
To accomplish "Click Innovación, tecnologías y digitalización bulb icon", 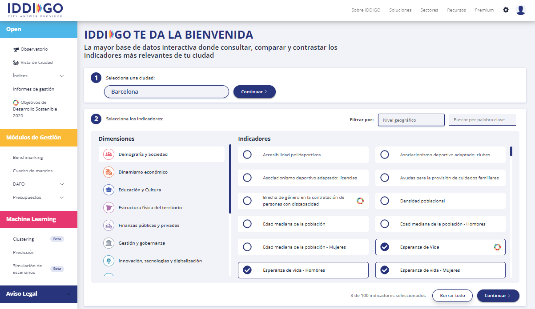I will [109, 261].
